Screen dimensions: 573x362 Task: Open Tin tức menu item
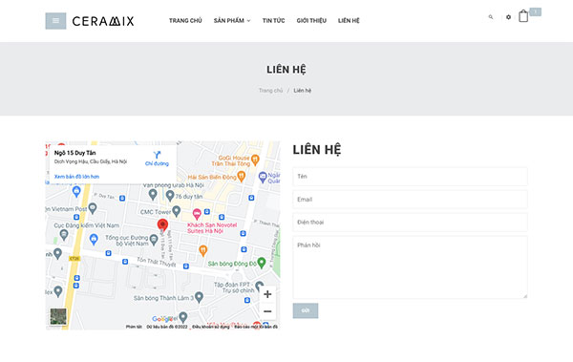coord(273,21)
